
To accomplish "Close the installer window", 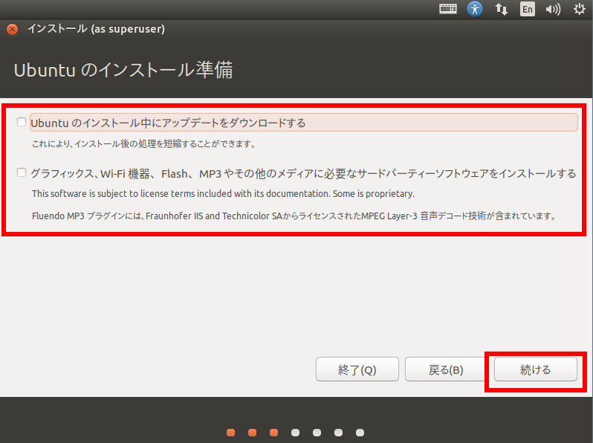I will pos(12,29).
